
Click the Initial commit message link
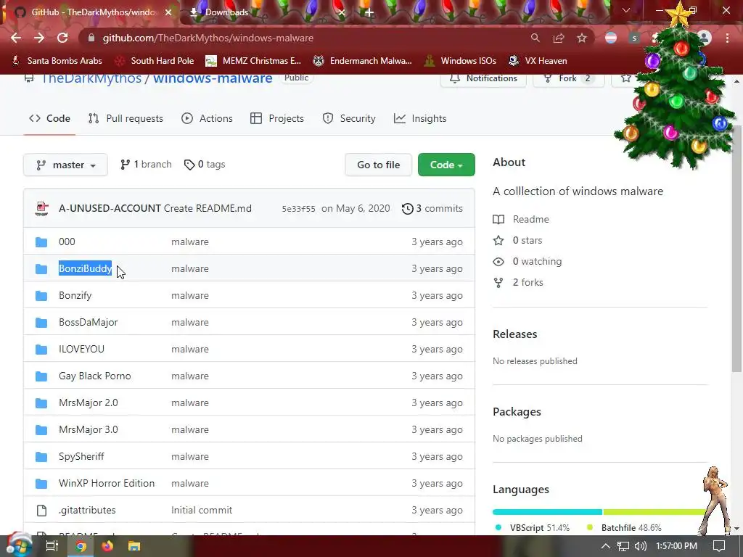click(x=202, y=510)
